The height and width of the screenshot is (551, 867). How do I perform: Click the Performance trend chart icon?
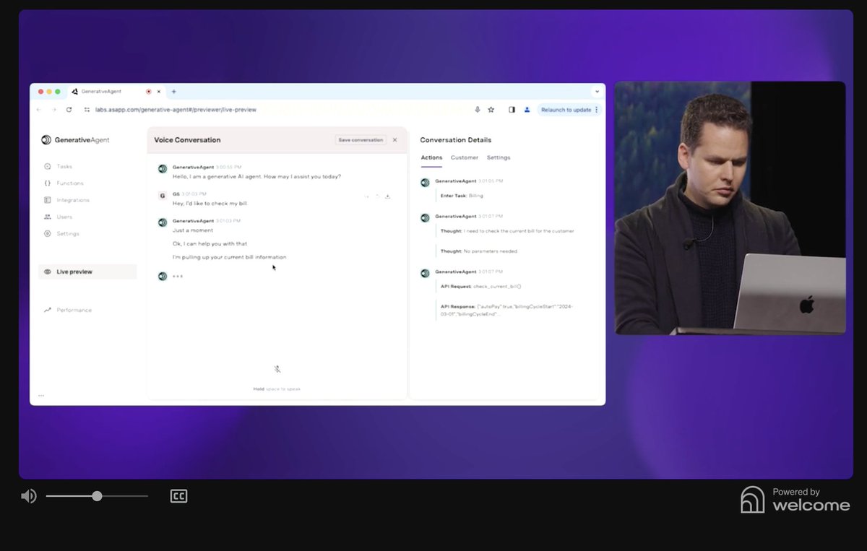(48, 310)
